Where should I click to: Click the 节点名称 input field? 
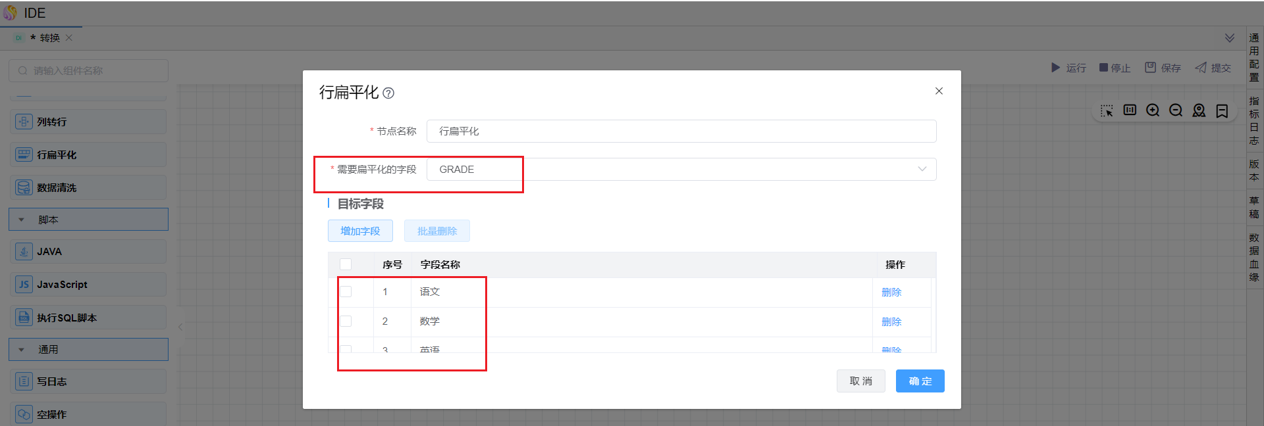(x=681, y=131)
